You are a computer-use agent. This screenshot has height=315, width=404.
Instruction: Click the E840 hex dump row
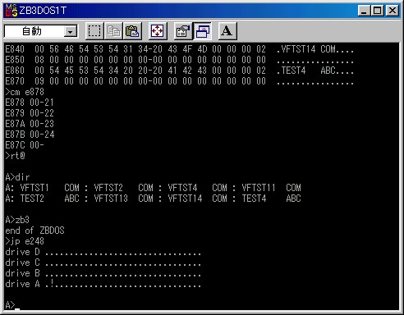pyautogui.click(x=180, y=49)
